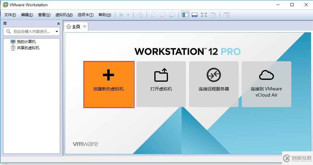This screenshot has height=165, width=313.
Task: Click the green power on play button
Action: point(121,15)
